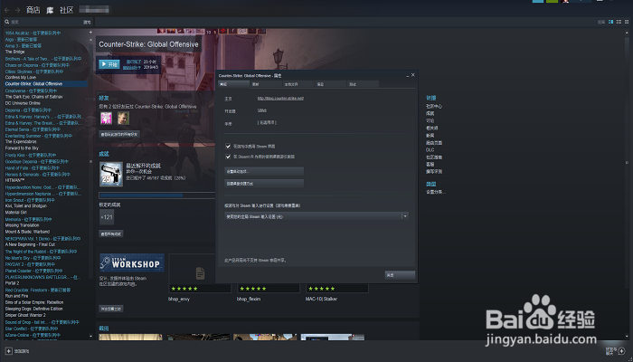The height and width of the screenshot is (362, 633).
Task: Switch to the 更新 tab
Action: click(266, 84)
